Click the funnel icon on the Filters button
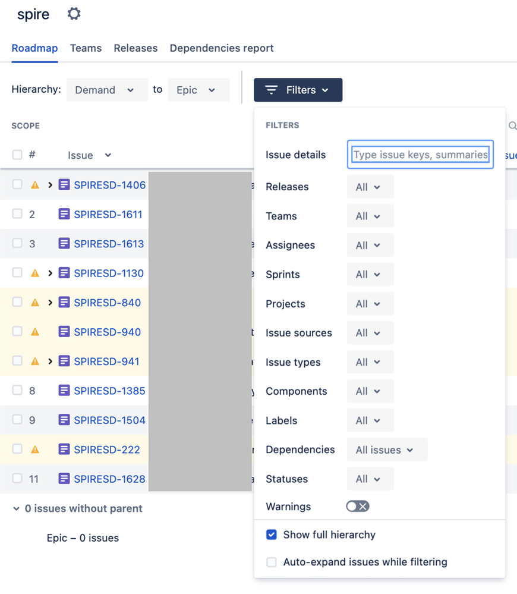 click(272, 90)
